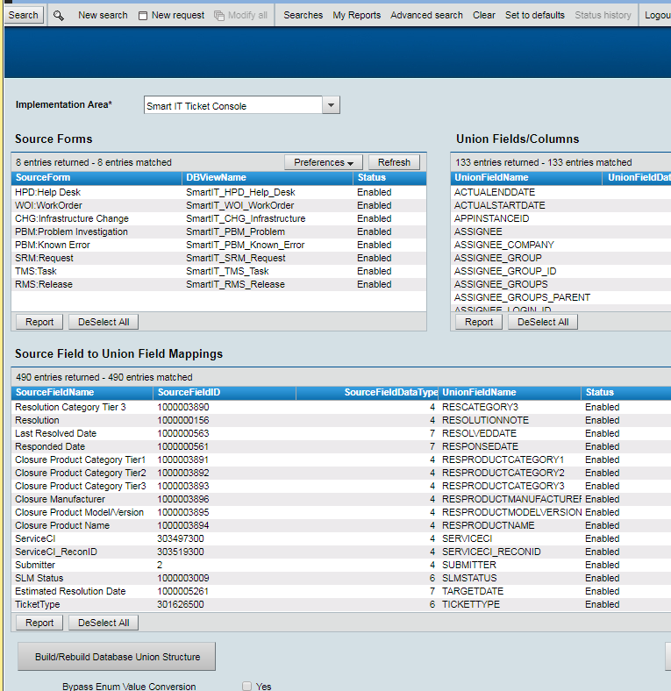
Task: Click Report button under Union Fields/Columns
Action: point(479,322)
